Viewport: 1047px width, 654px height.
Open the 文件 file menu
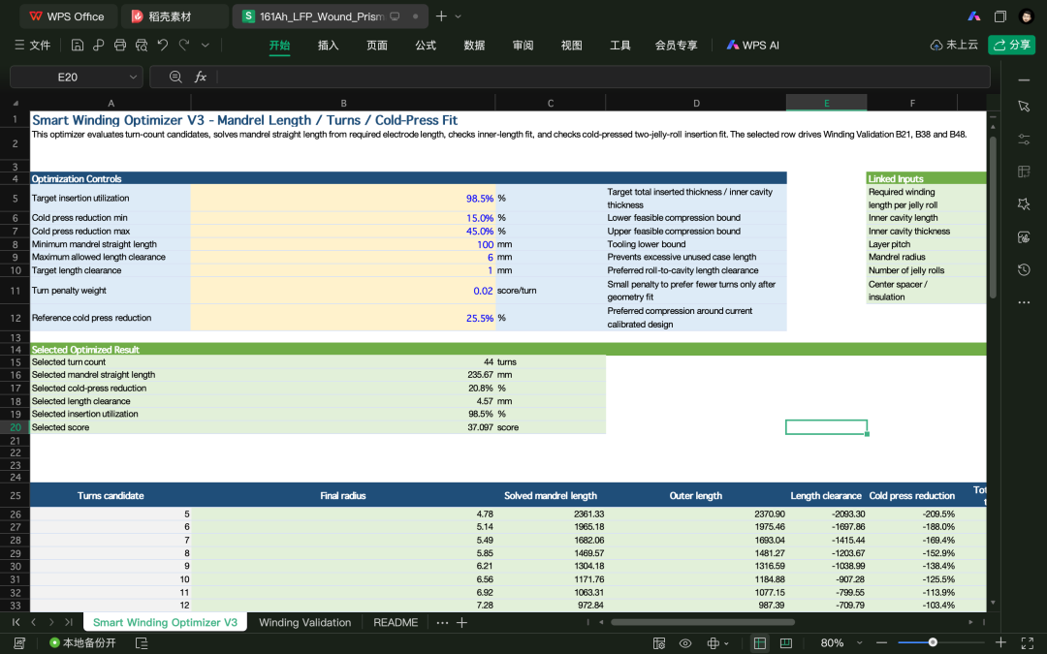33,45
